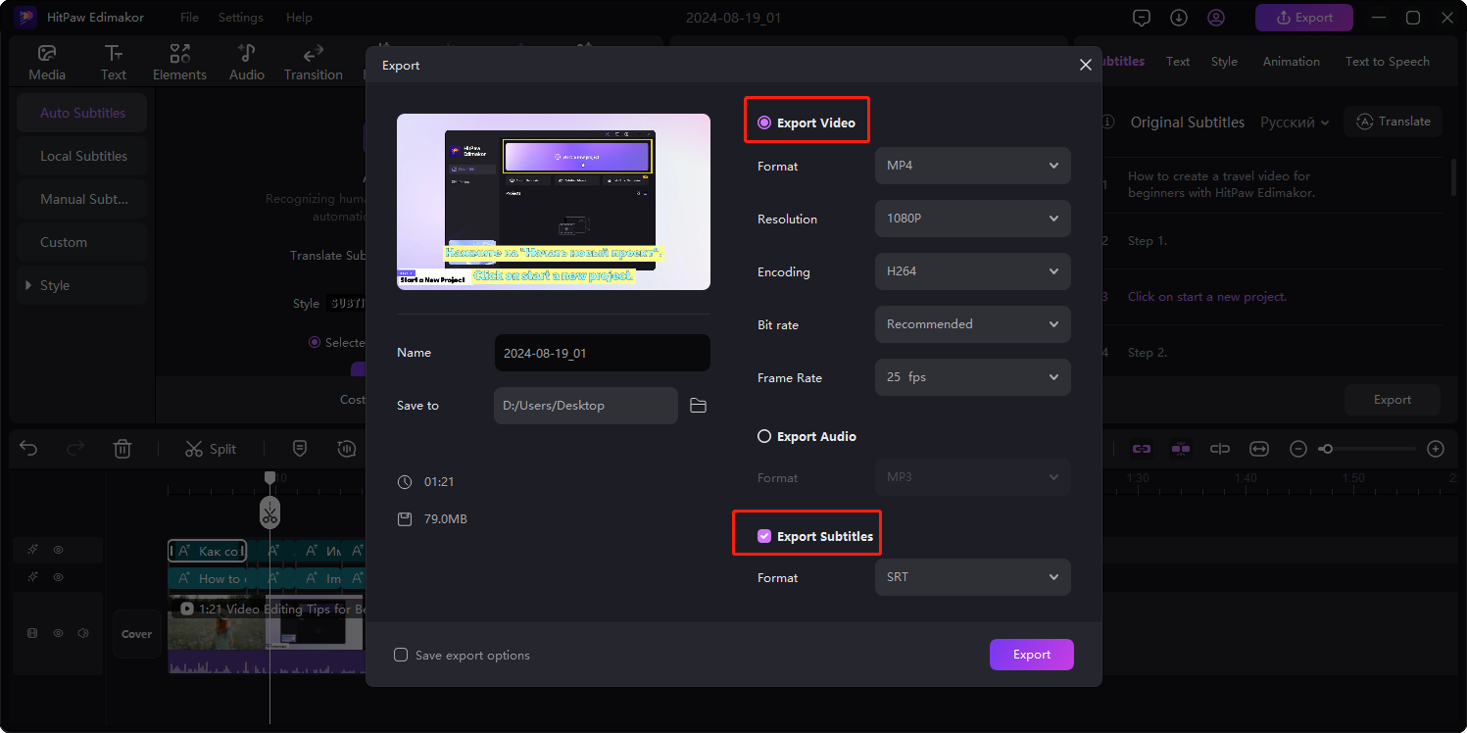This screenshot has width=1467, height=733.
Task: Click the purple Export button in dialog
Action: (x=1032, y=655)
